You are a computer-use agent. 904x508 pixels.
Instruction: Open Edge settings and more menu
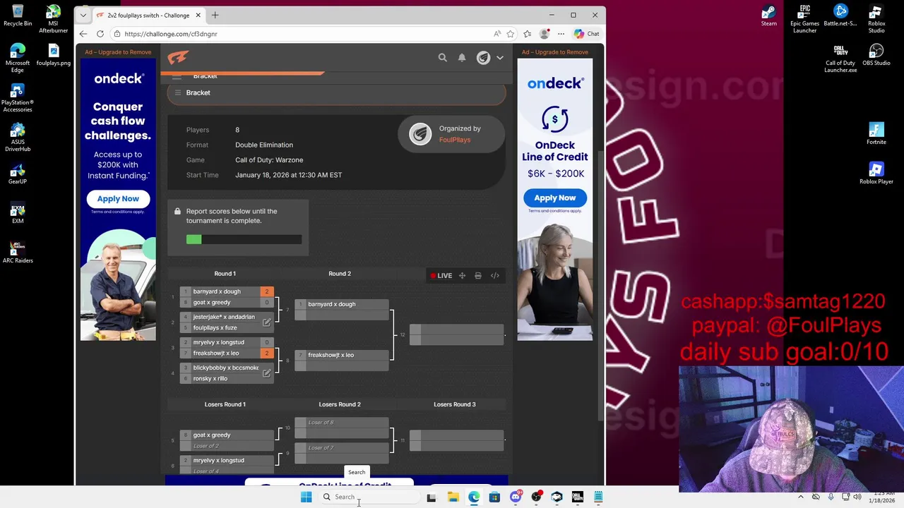click(561, 34)
